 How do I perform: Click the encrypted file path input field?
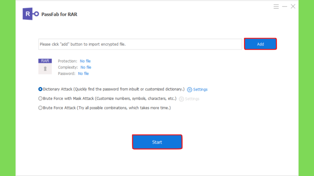coord(140,44)
